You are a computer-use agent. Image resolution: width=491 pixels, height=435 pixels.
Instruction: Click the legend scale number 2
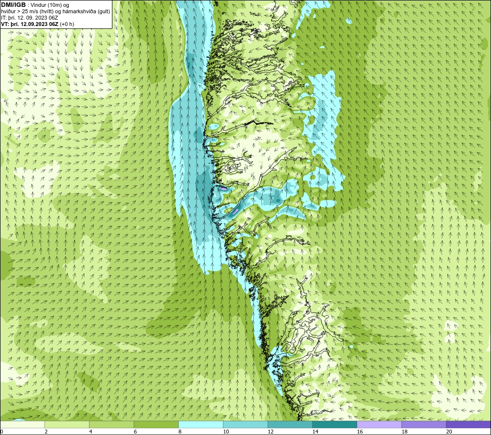(46, 432)
